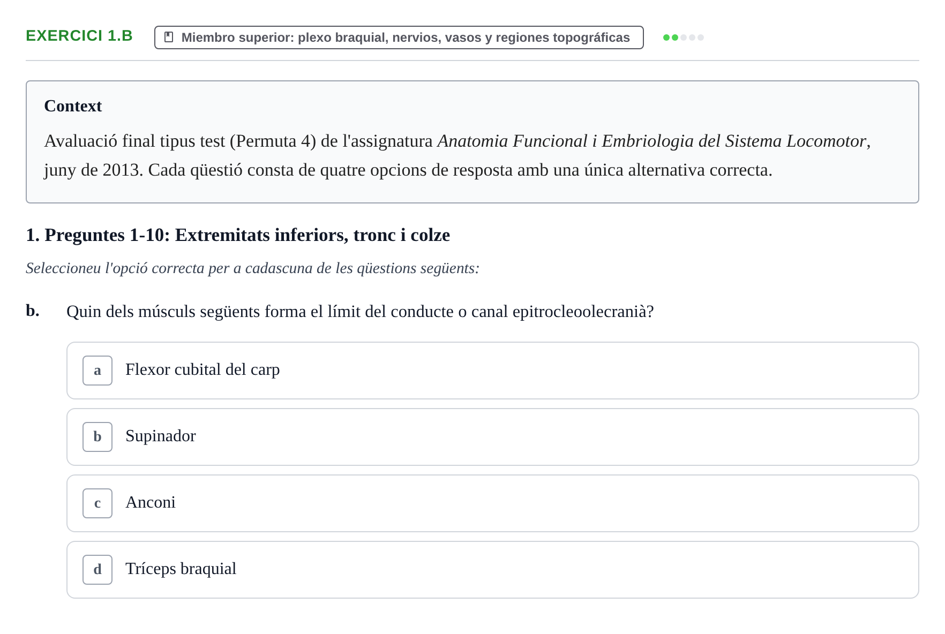Click the bookmark icon in the topic tag
The image size is (945, 634).
tap(169, 37)
